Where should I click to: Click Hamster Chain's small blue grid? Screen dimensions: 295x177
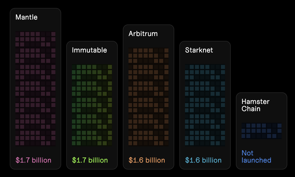[261, 131]
